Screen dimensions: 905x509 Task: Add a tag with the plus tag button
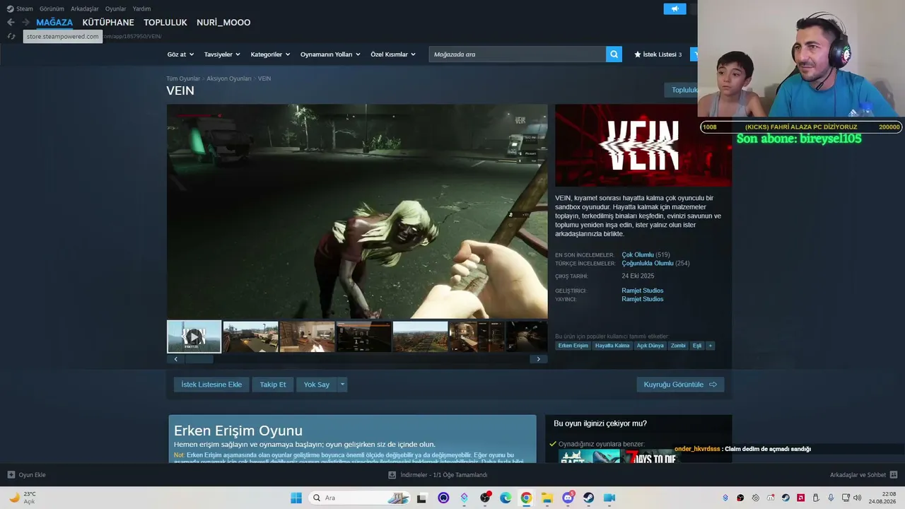(711, 346)
